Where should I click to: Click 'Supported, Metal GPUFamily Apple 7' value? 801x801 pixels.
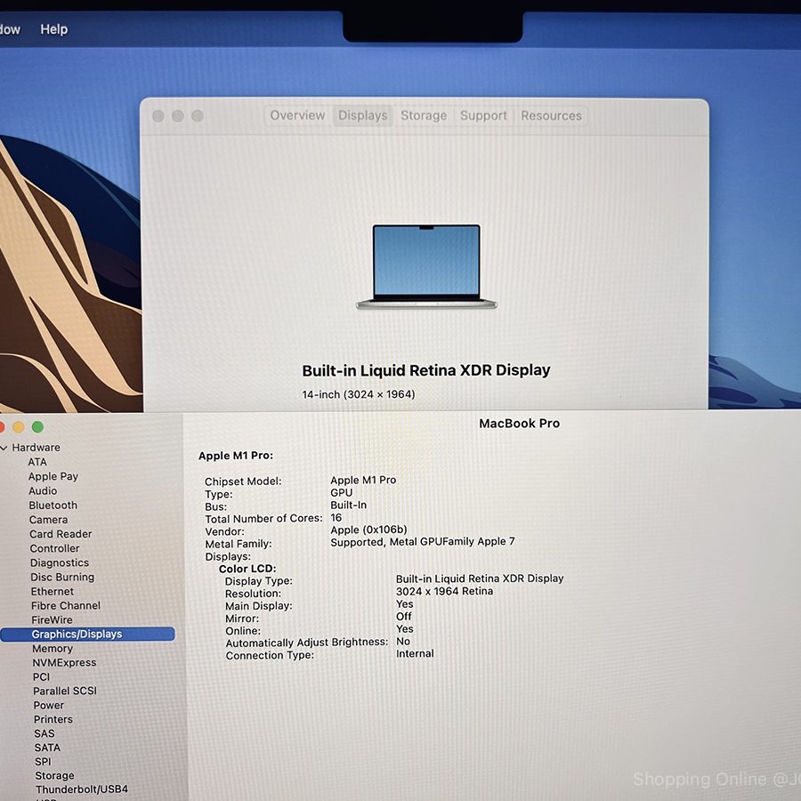coord(423,541)
